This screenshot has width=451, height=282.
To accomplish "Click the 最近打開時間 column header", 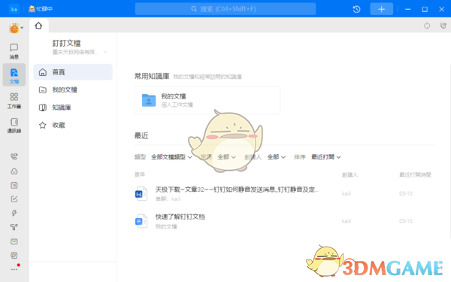I will click(415, 175).
